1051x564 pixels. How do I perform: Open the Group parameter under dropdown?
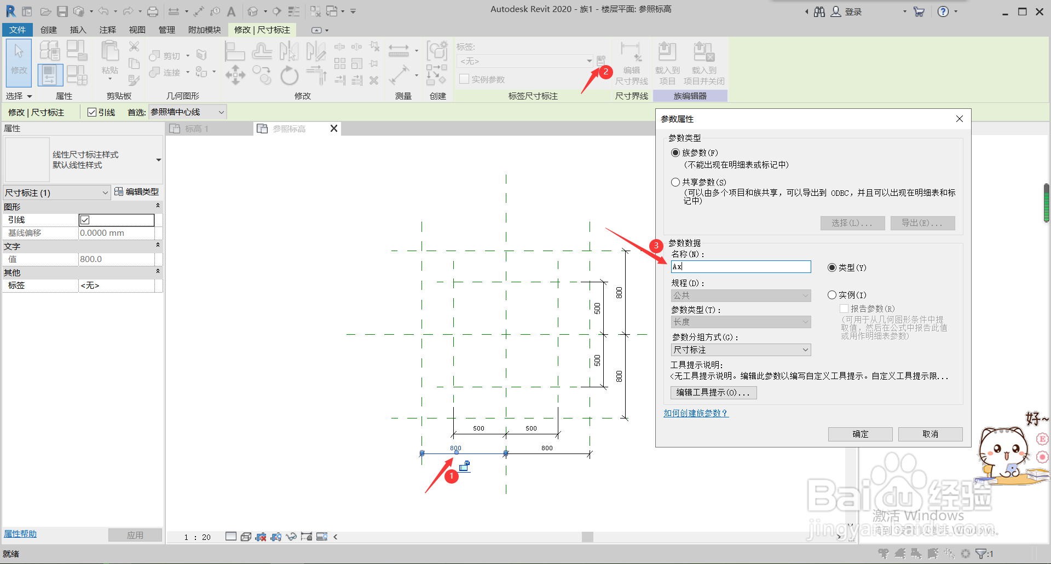741,350
